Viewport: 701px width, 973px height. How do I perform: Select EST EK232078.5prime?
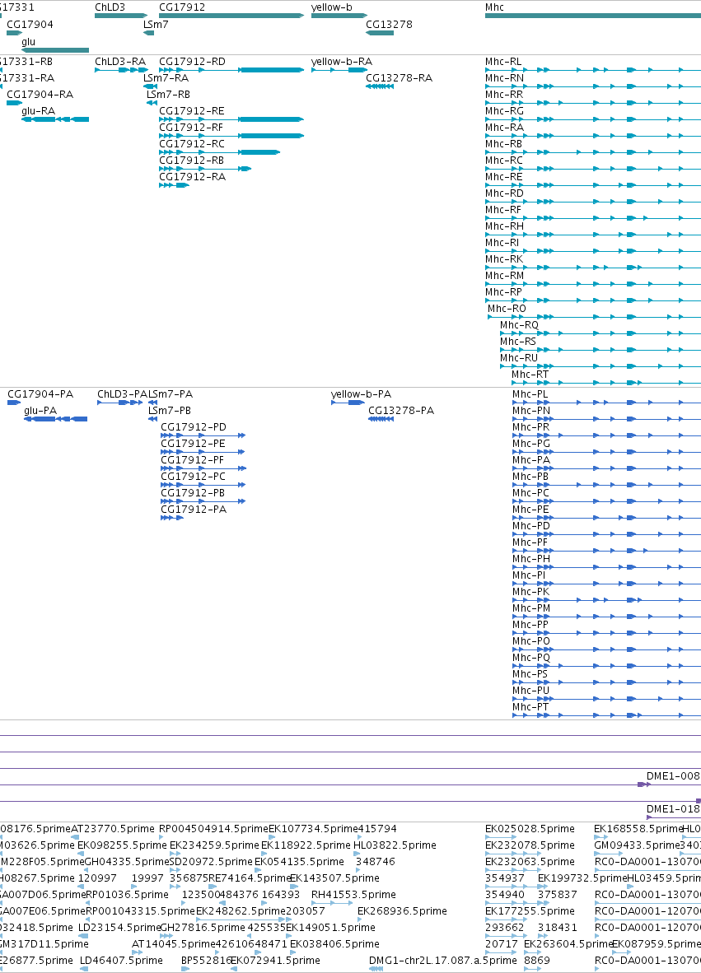[x=530, y=845]
